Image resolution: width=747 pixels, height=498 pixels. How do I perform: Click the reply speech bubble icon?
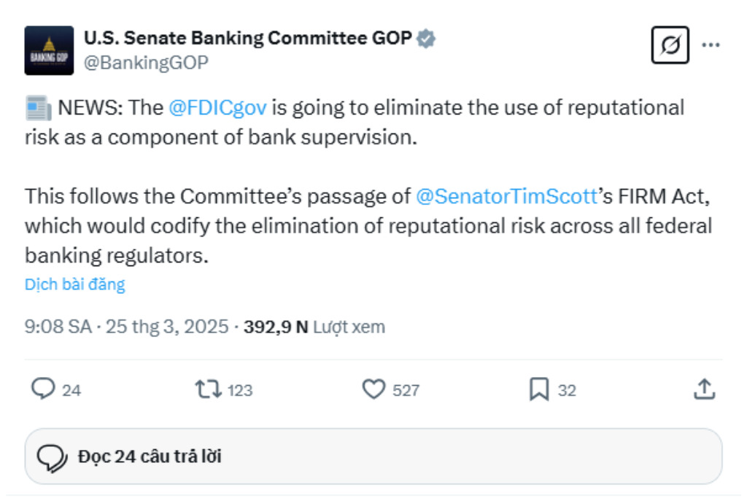pyautogui.click(x=43, y=389)
